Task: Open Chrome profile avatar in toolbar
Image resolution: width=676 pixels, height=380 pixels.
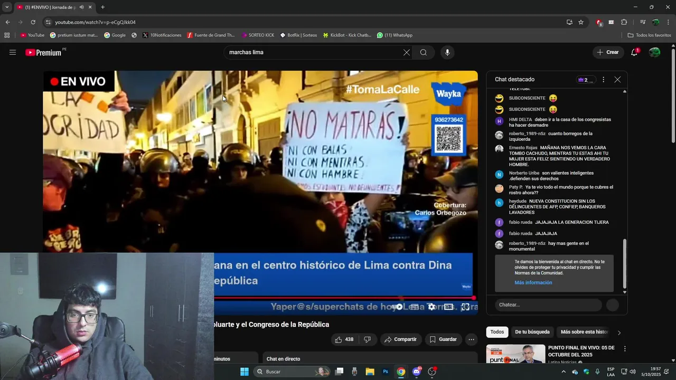Action: pos(655,22)
